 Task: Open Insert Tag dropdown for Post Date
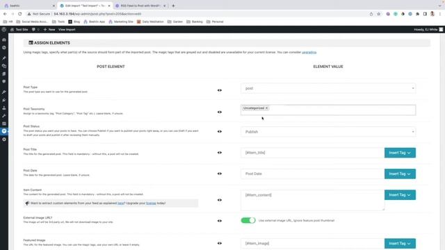coord(400,174)
